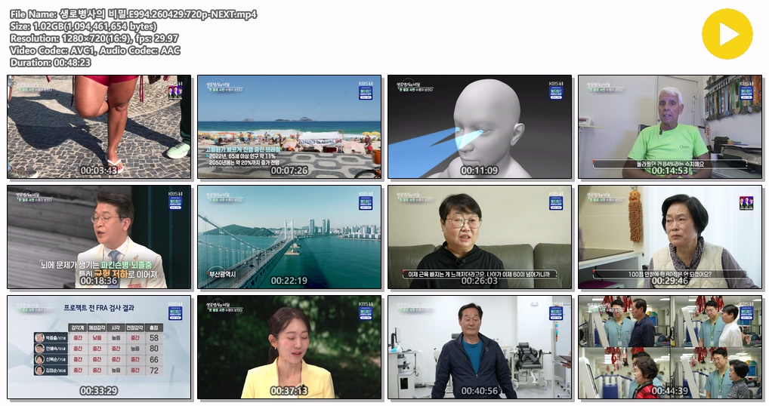769x406 pixels.
Task: Open the four-panel clinic thumbnail at 00:44:39
Action: [670, 347]
